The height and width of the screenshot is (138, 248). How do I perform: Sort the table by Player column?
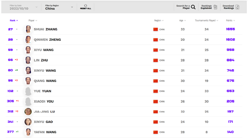click(x=33, y=21)
